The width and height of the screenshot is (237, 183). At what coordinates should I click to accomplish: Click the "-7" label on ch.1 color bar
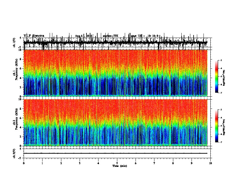coord(221,93)
